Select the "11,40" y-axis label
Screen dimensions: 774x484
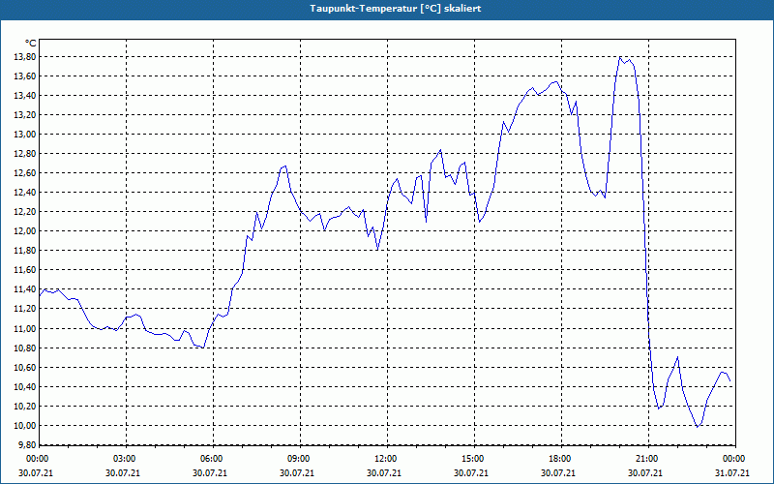[x=25, y=288]
